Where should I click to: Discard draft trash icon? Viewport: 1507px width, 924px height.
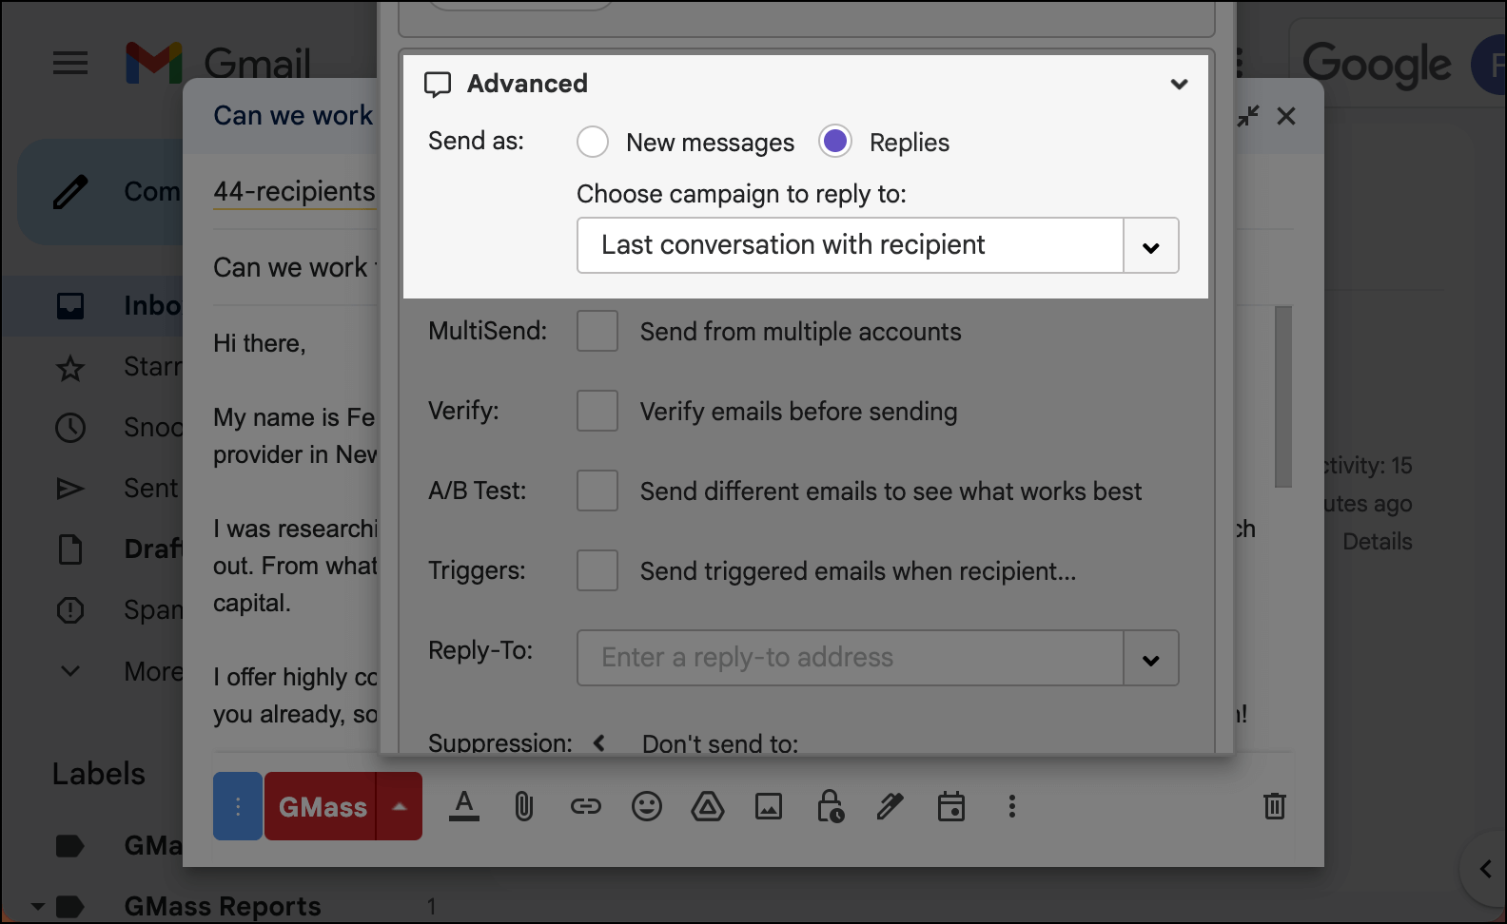(1275, 806)
